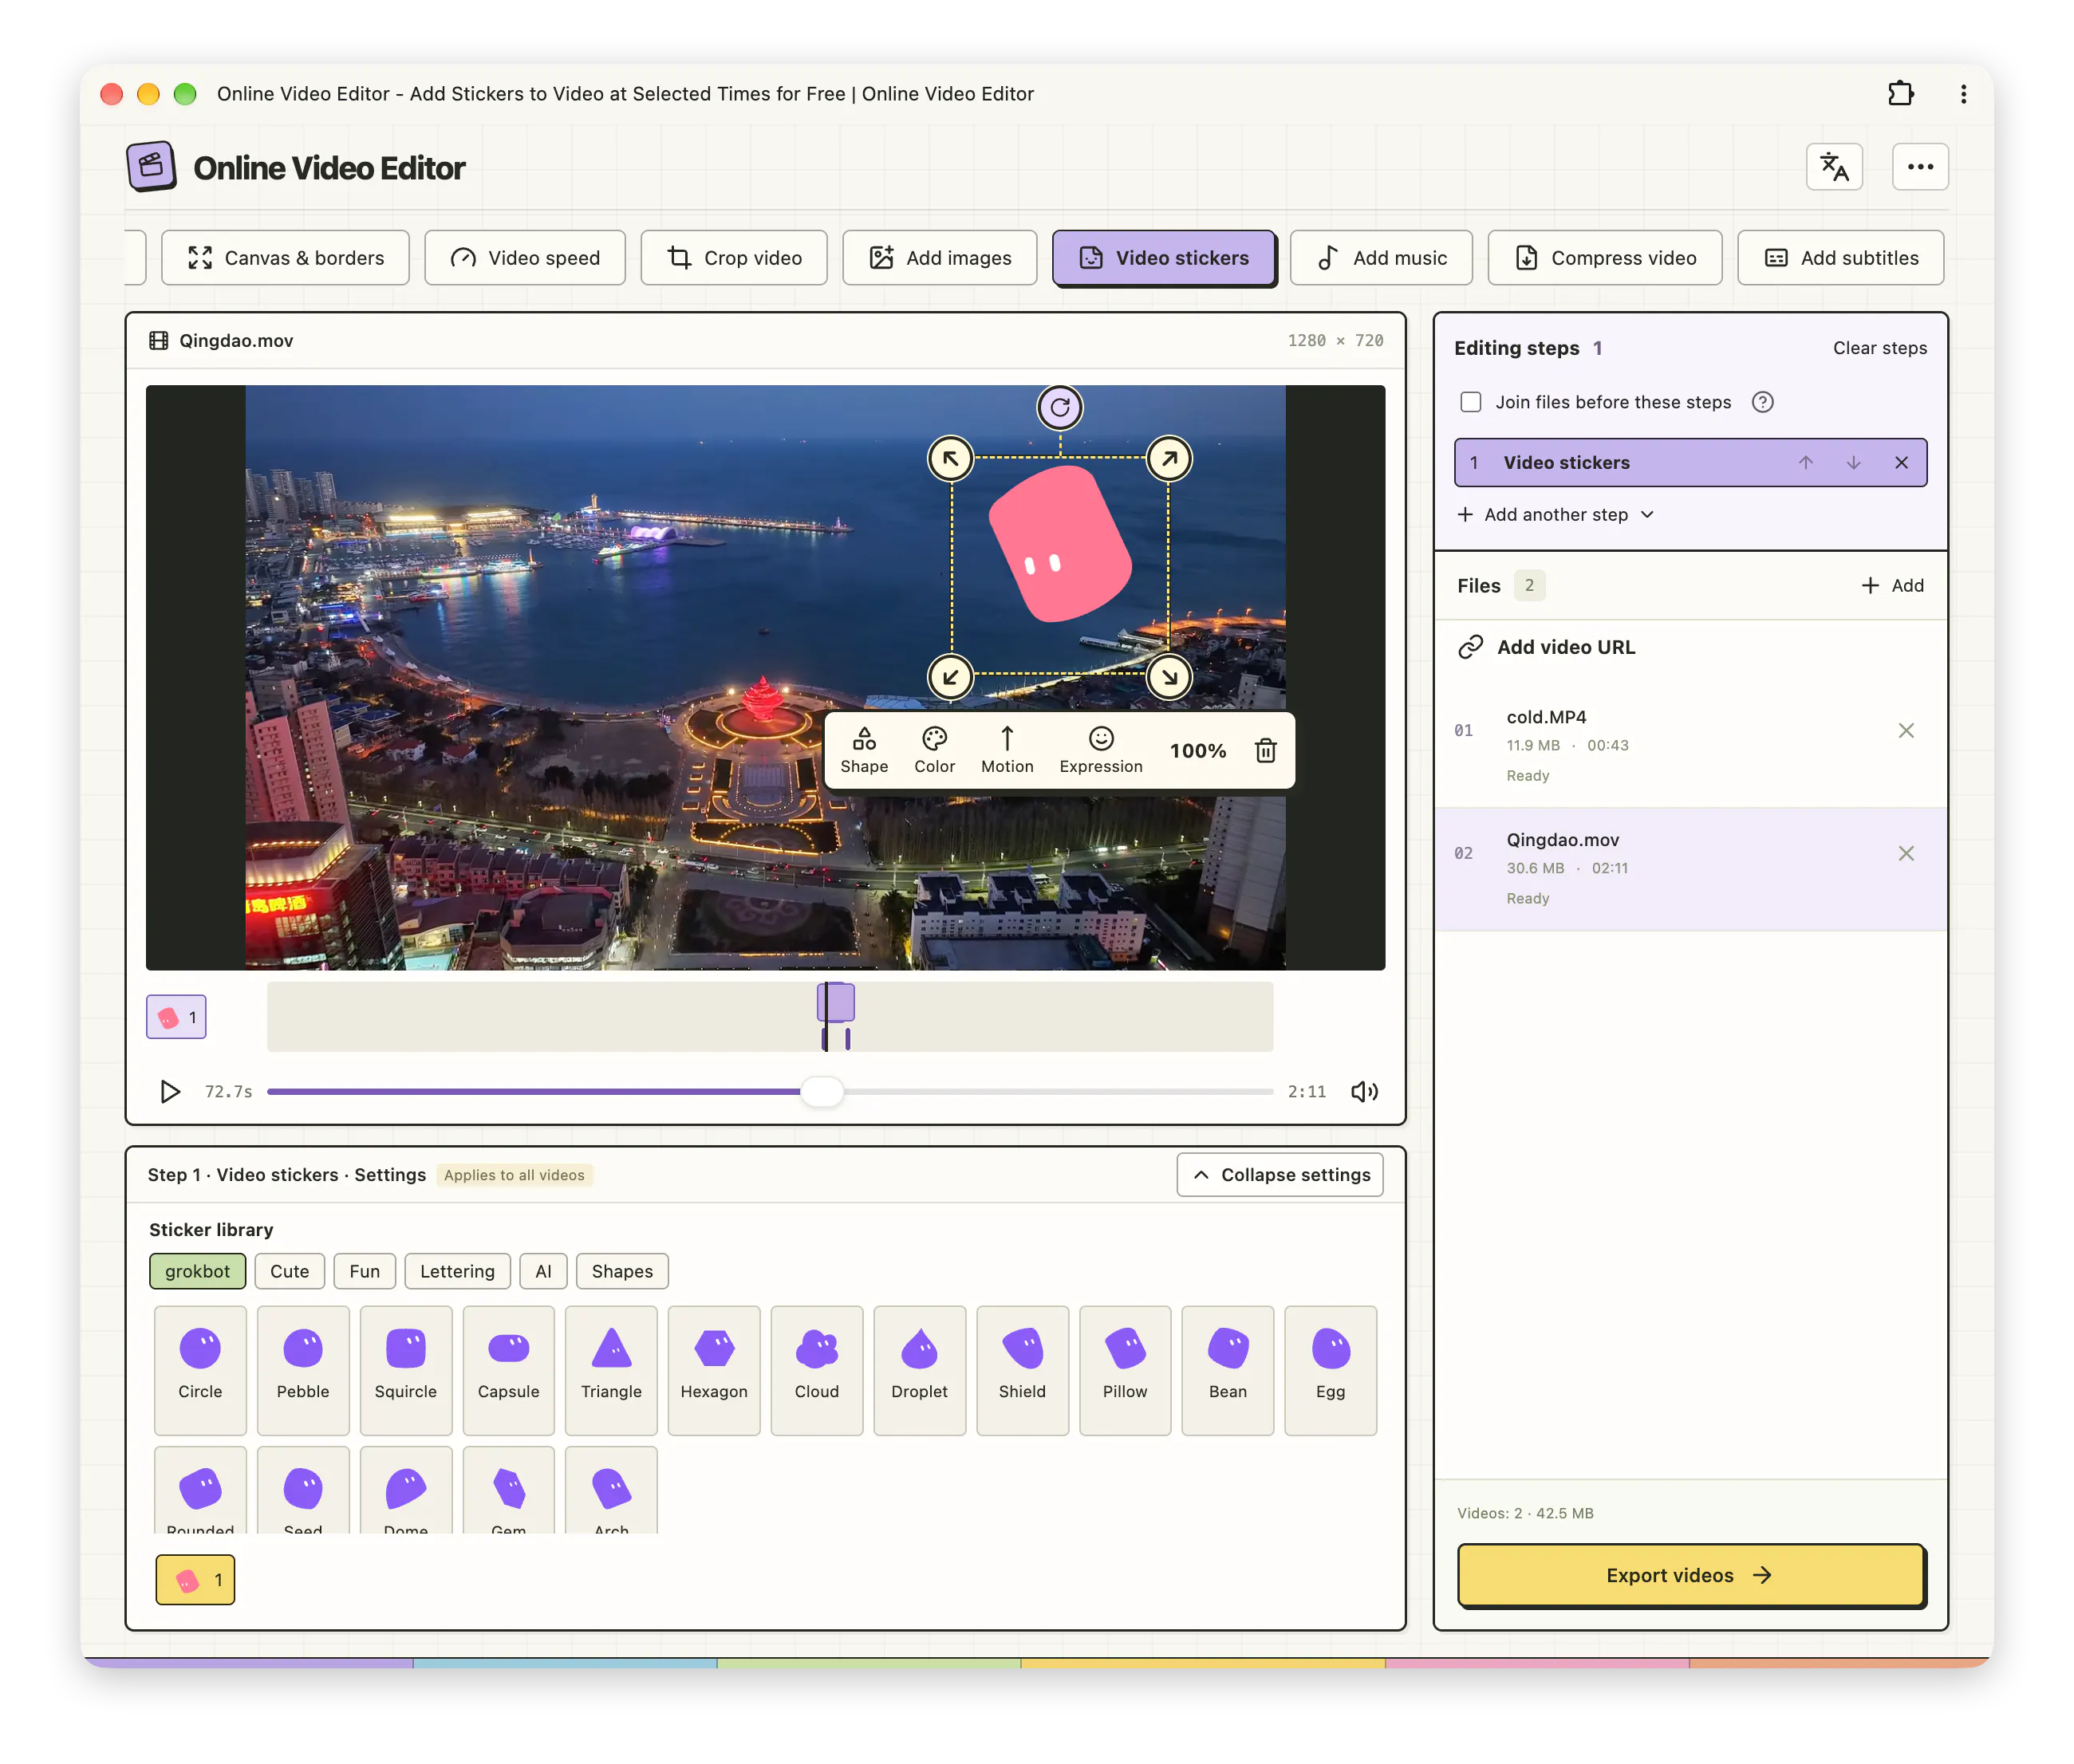Image resolution: width=2074 pixels, height=1764 pixels.
Task: Click the top-left resize handle of the sticker
Action: [x=950, y=458]
